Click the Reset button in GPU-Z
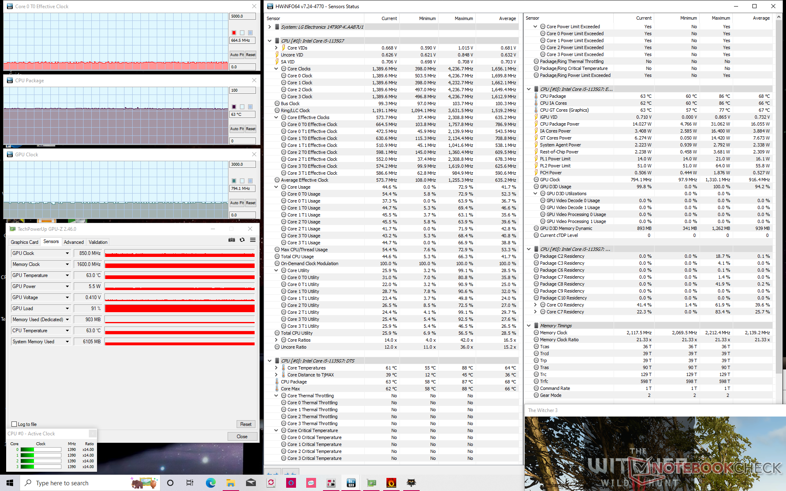The height and width of the screenshot is (491, 786). [x=246, y=424]
